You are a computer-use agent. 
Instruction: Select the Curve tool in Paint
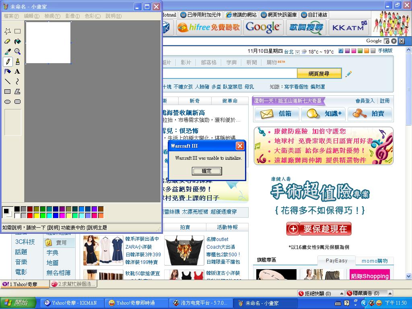pyautogui.click(x=18, y=81)
